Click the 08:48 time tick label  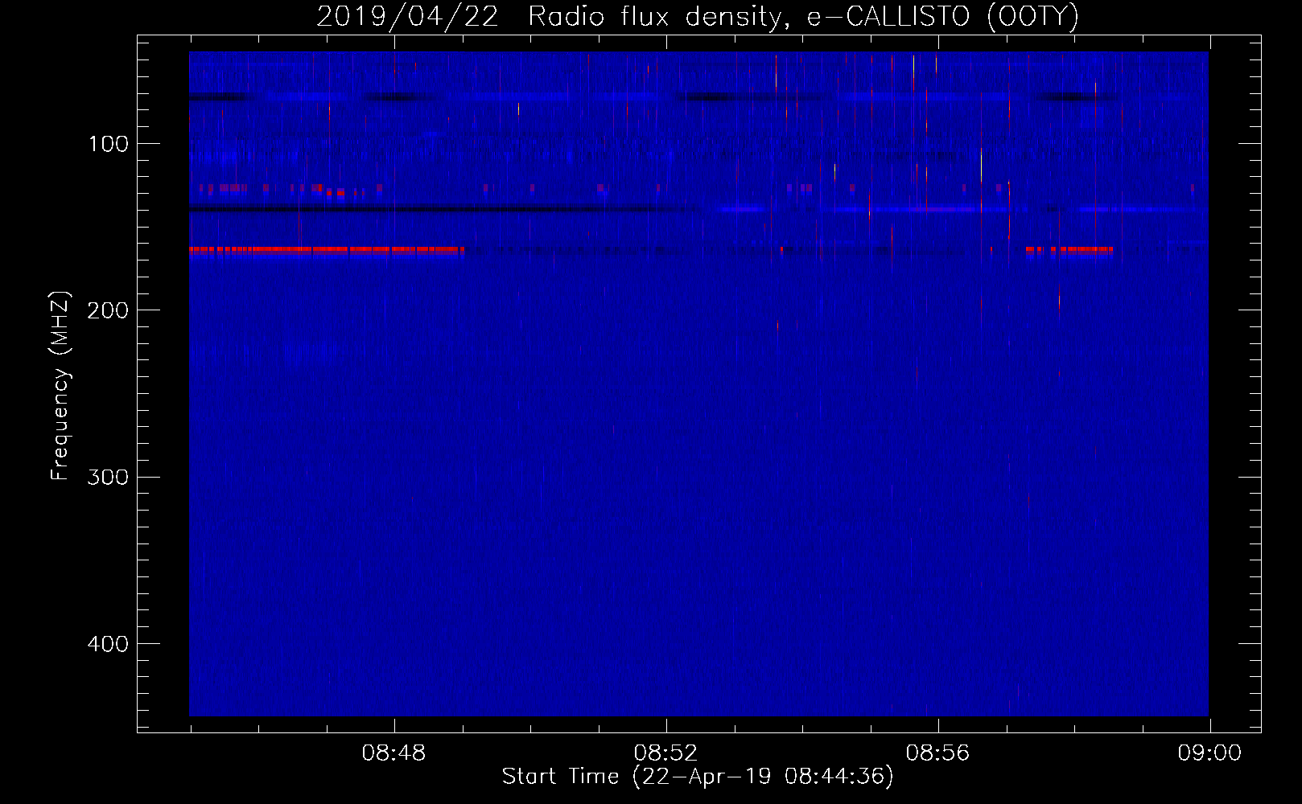coord(393,753)
